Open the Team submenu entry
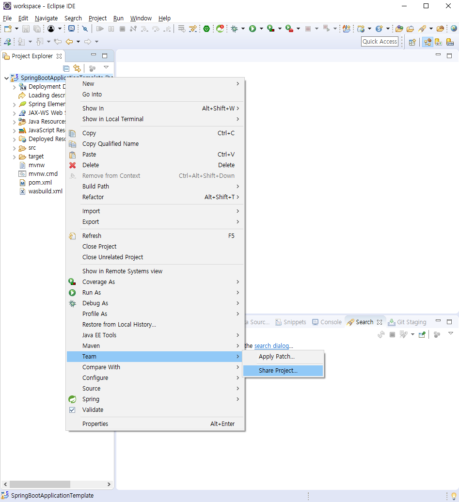 [155, 357]
